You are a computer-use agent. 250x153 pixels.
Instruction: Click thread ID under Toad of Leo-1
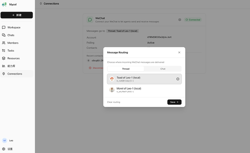[x=125, y=81]
